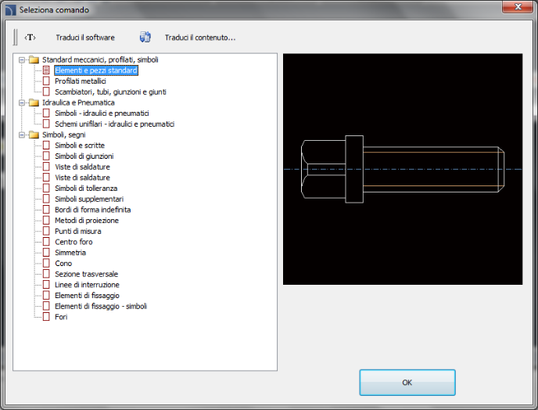Click icon beside Profilati metallici

tap(46, 81)
